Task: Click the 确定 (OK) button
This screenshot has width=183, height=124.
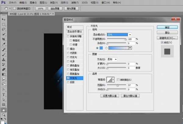Action: [x=167, y=27]
